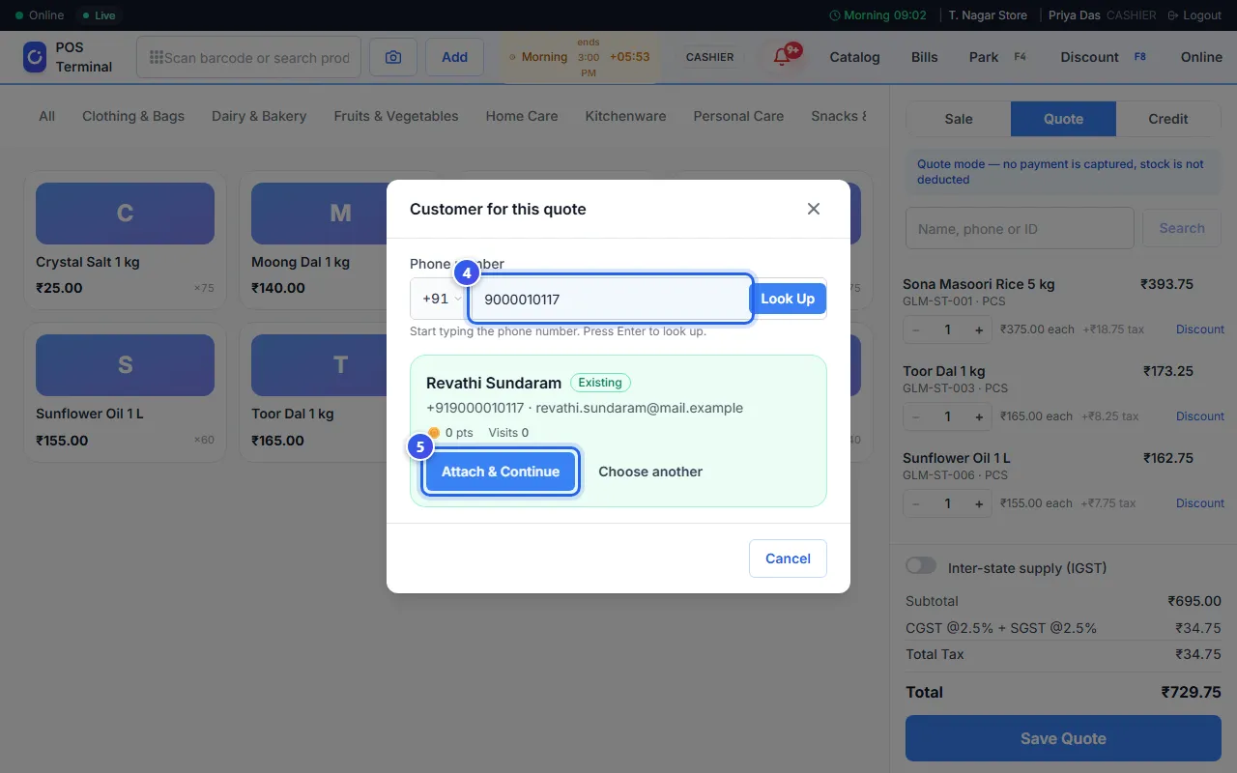Viewport: 1237px width, 773px height.
Task: Decrease Sona Masoori Rice quantity with minus
Action: tap(916, 329)
